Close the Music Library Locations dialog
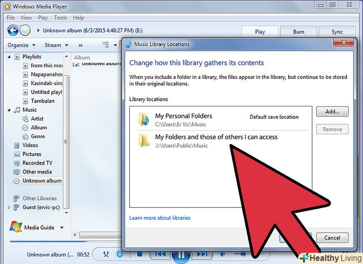 [344, 42]
